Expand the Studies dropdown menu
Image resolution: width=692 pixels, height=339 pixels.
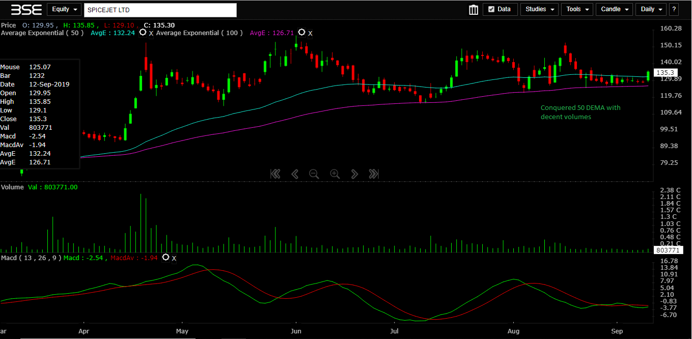click(x=539, y=9)
